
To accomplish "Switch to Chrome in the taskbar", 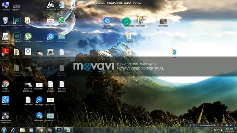I will point(40,130).
